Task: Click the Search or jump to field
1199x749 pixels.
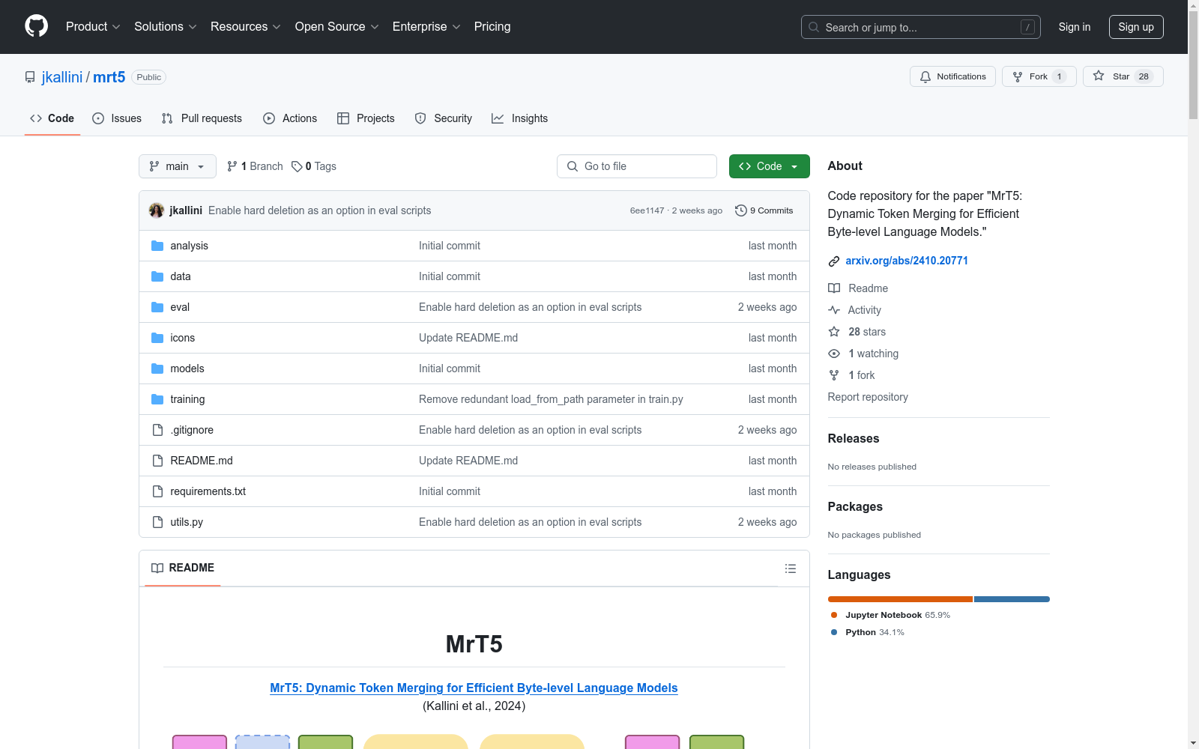Action: click(921, 27)
